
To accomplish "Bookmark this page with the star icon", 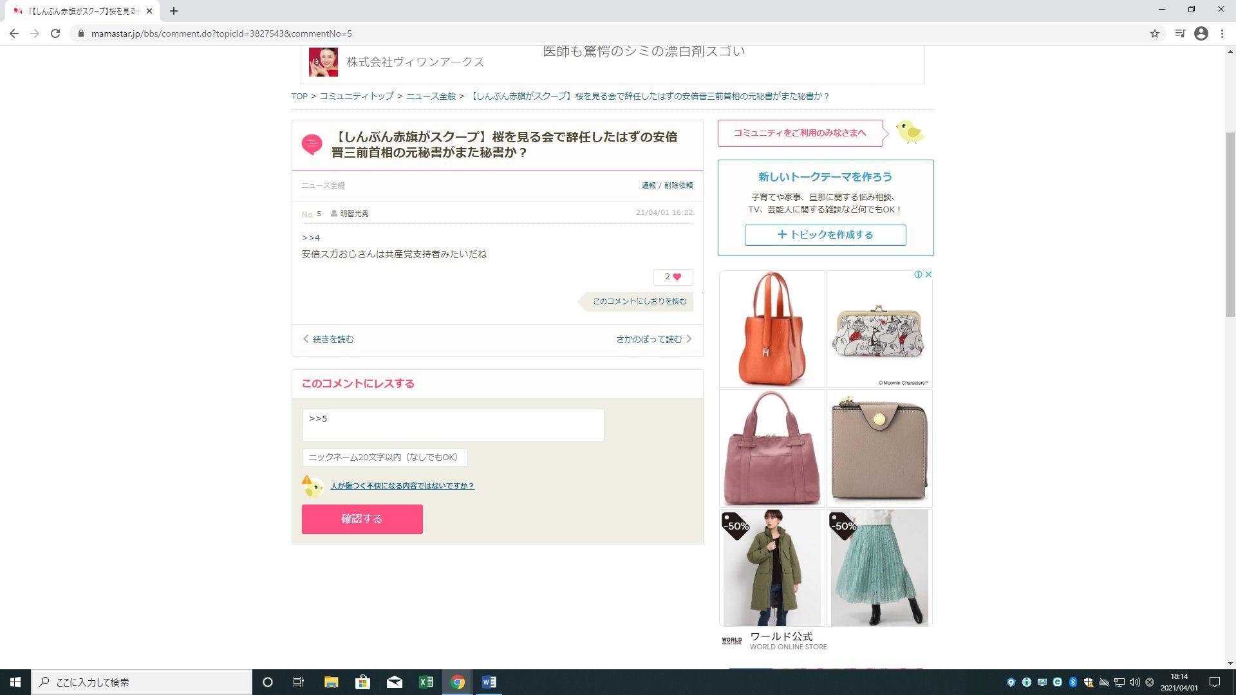I will coord(1154,33).
